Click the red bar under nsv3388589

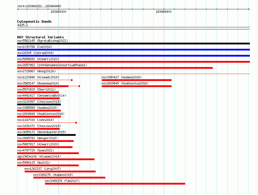coord(39,111)
